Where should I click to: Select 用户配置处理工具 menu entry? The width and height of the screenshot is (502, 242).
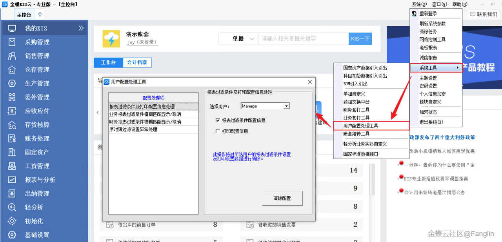point(361,126)
